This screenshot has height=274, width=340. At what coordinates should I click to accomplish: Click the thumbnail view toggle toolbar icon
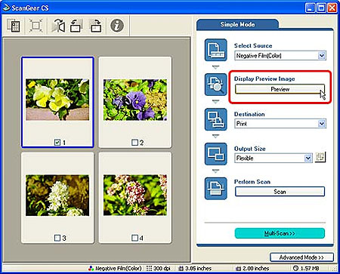click(14, 26)
